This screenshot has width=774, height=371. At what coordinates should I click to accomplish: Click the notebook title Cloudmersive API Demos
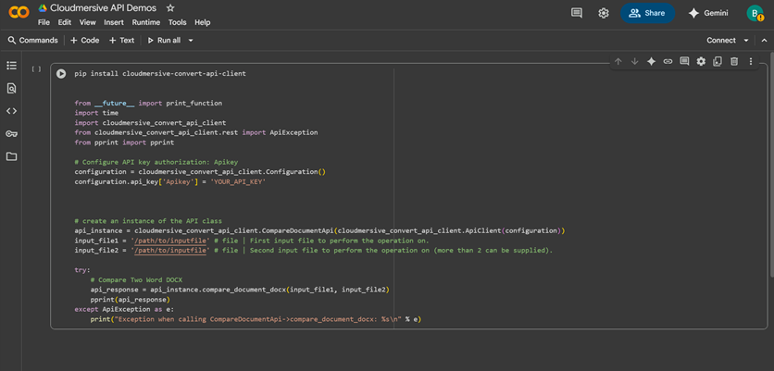coord(103,8)
